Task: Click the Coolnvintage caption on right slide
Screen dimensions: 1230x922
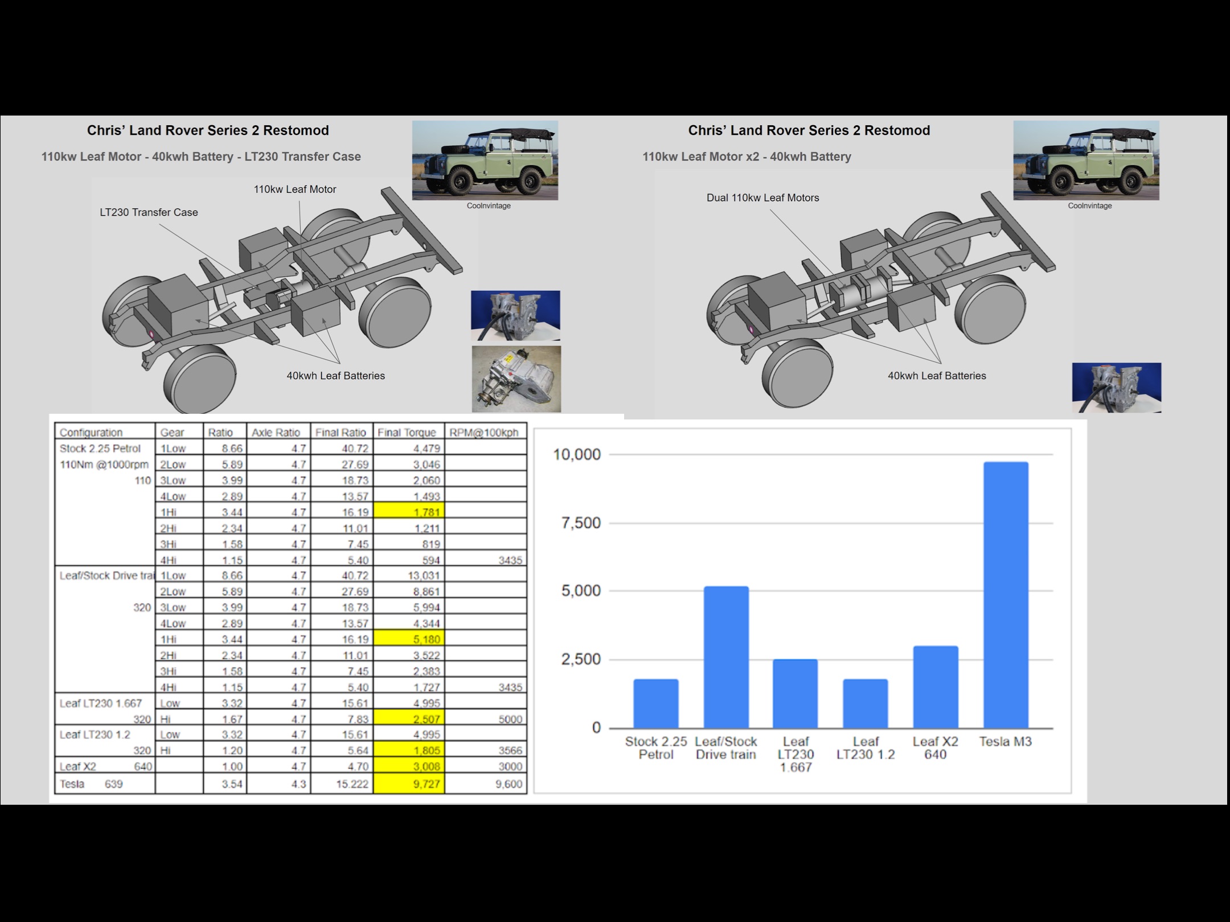Action: 1089,206
